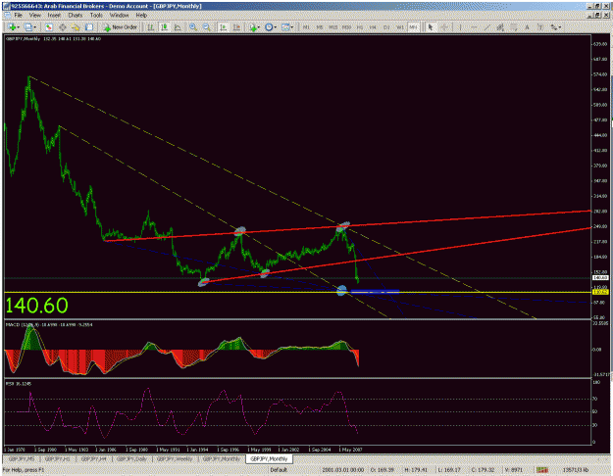Click the Arrows objects icon
Screen dimensions: 613x476
pyautogui.click(x=553, y=27)
